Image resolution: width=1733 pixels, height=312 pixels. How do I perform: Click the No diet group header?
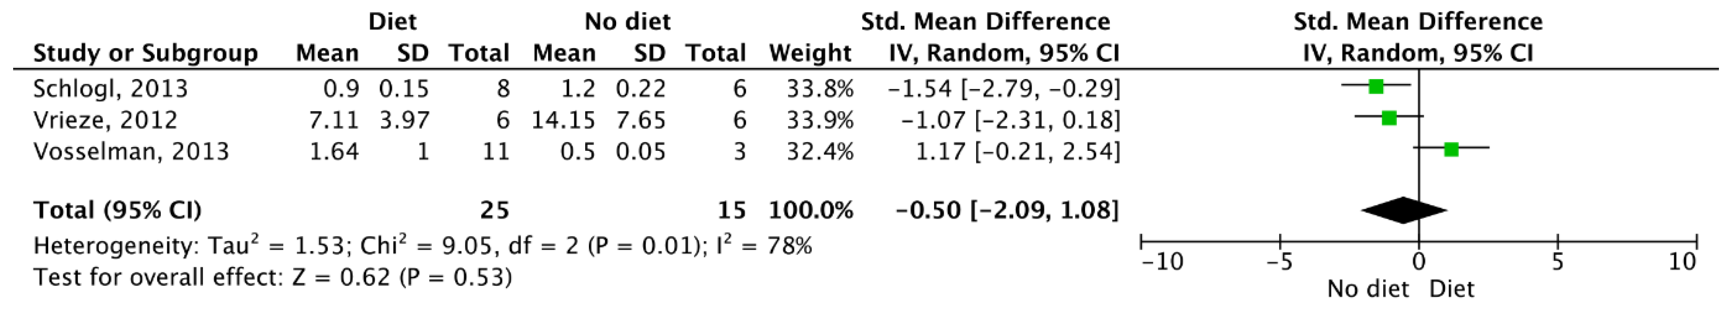point(628,22)
